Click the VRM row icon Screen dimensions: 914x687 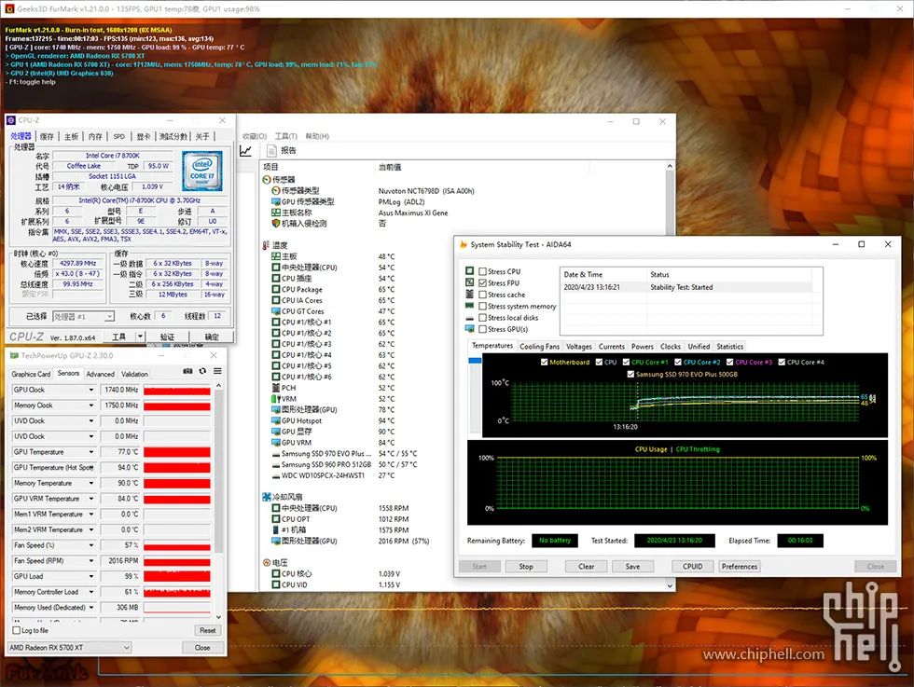coord(275,399)
